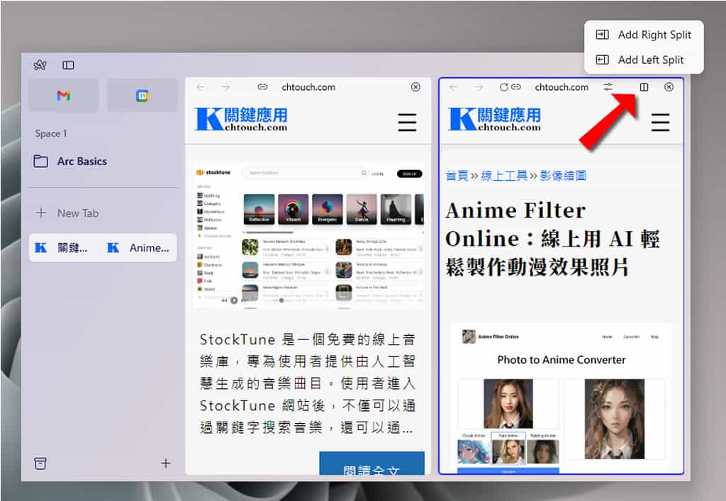
Task: Reload the right split pane
Action: [504, 87]
